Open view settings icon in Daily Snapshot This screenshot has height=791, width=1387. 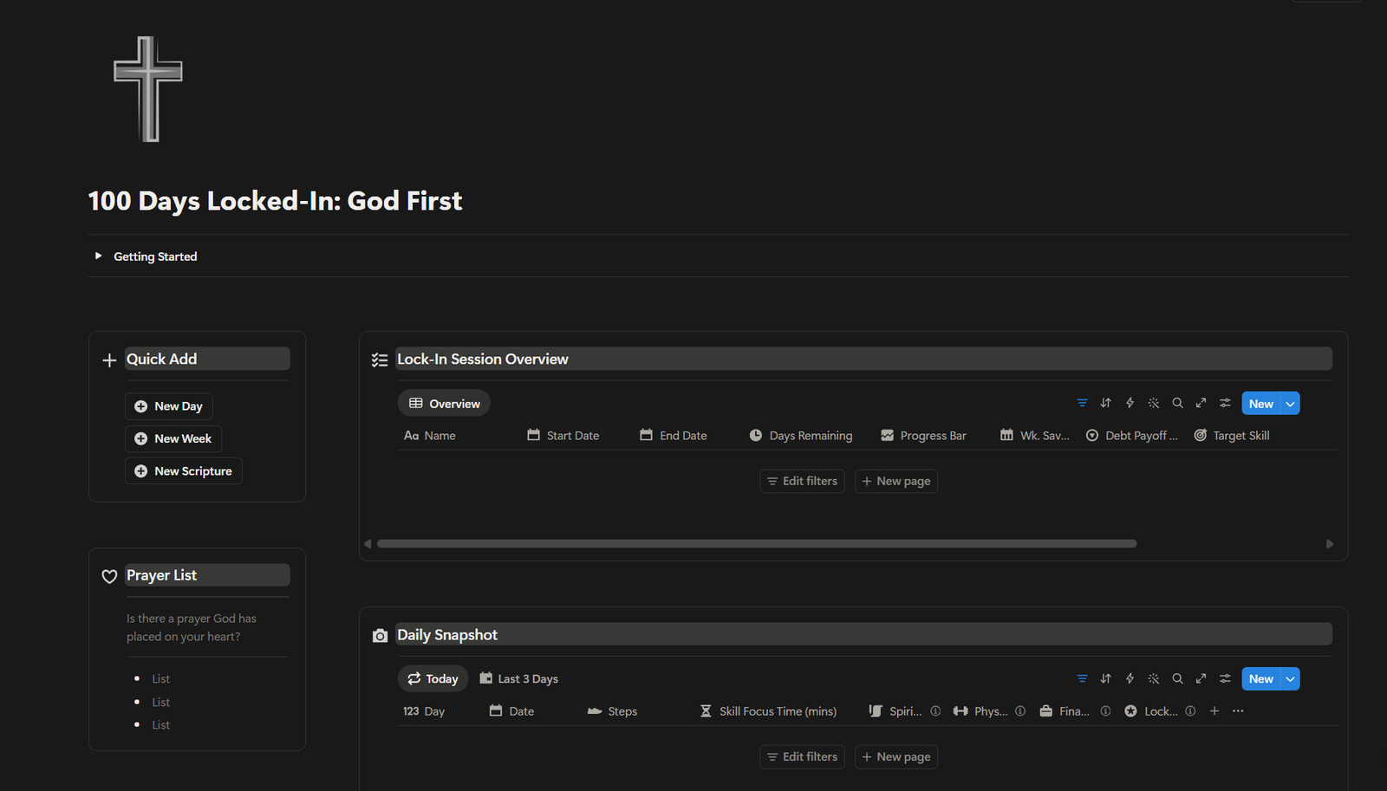click(1225, 678)
